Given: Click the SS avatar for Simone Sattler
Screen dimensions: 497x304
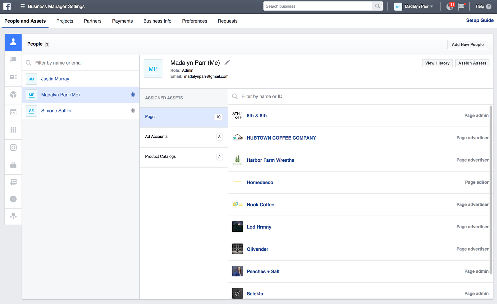Looking at the screenshot, I should pos(32,111).
